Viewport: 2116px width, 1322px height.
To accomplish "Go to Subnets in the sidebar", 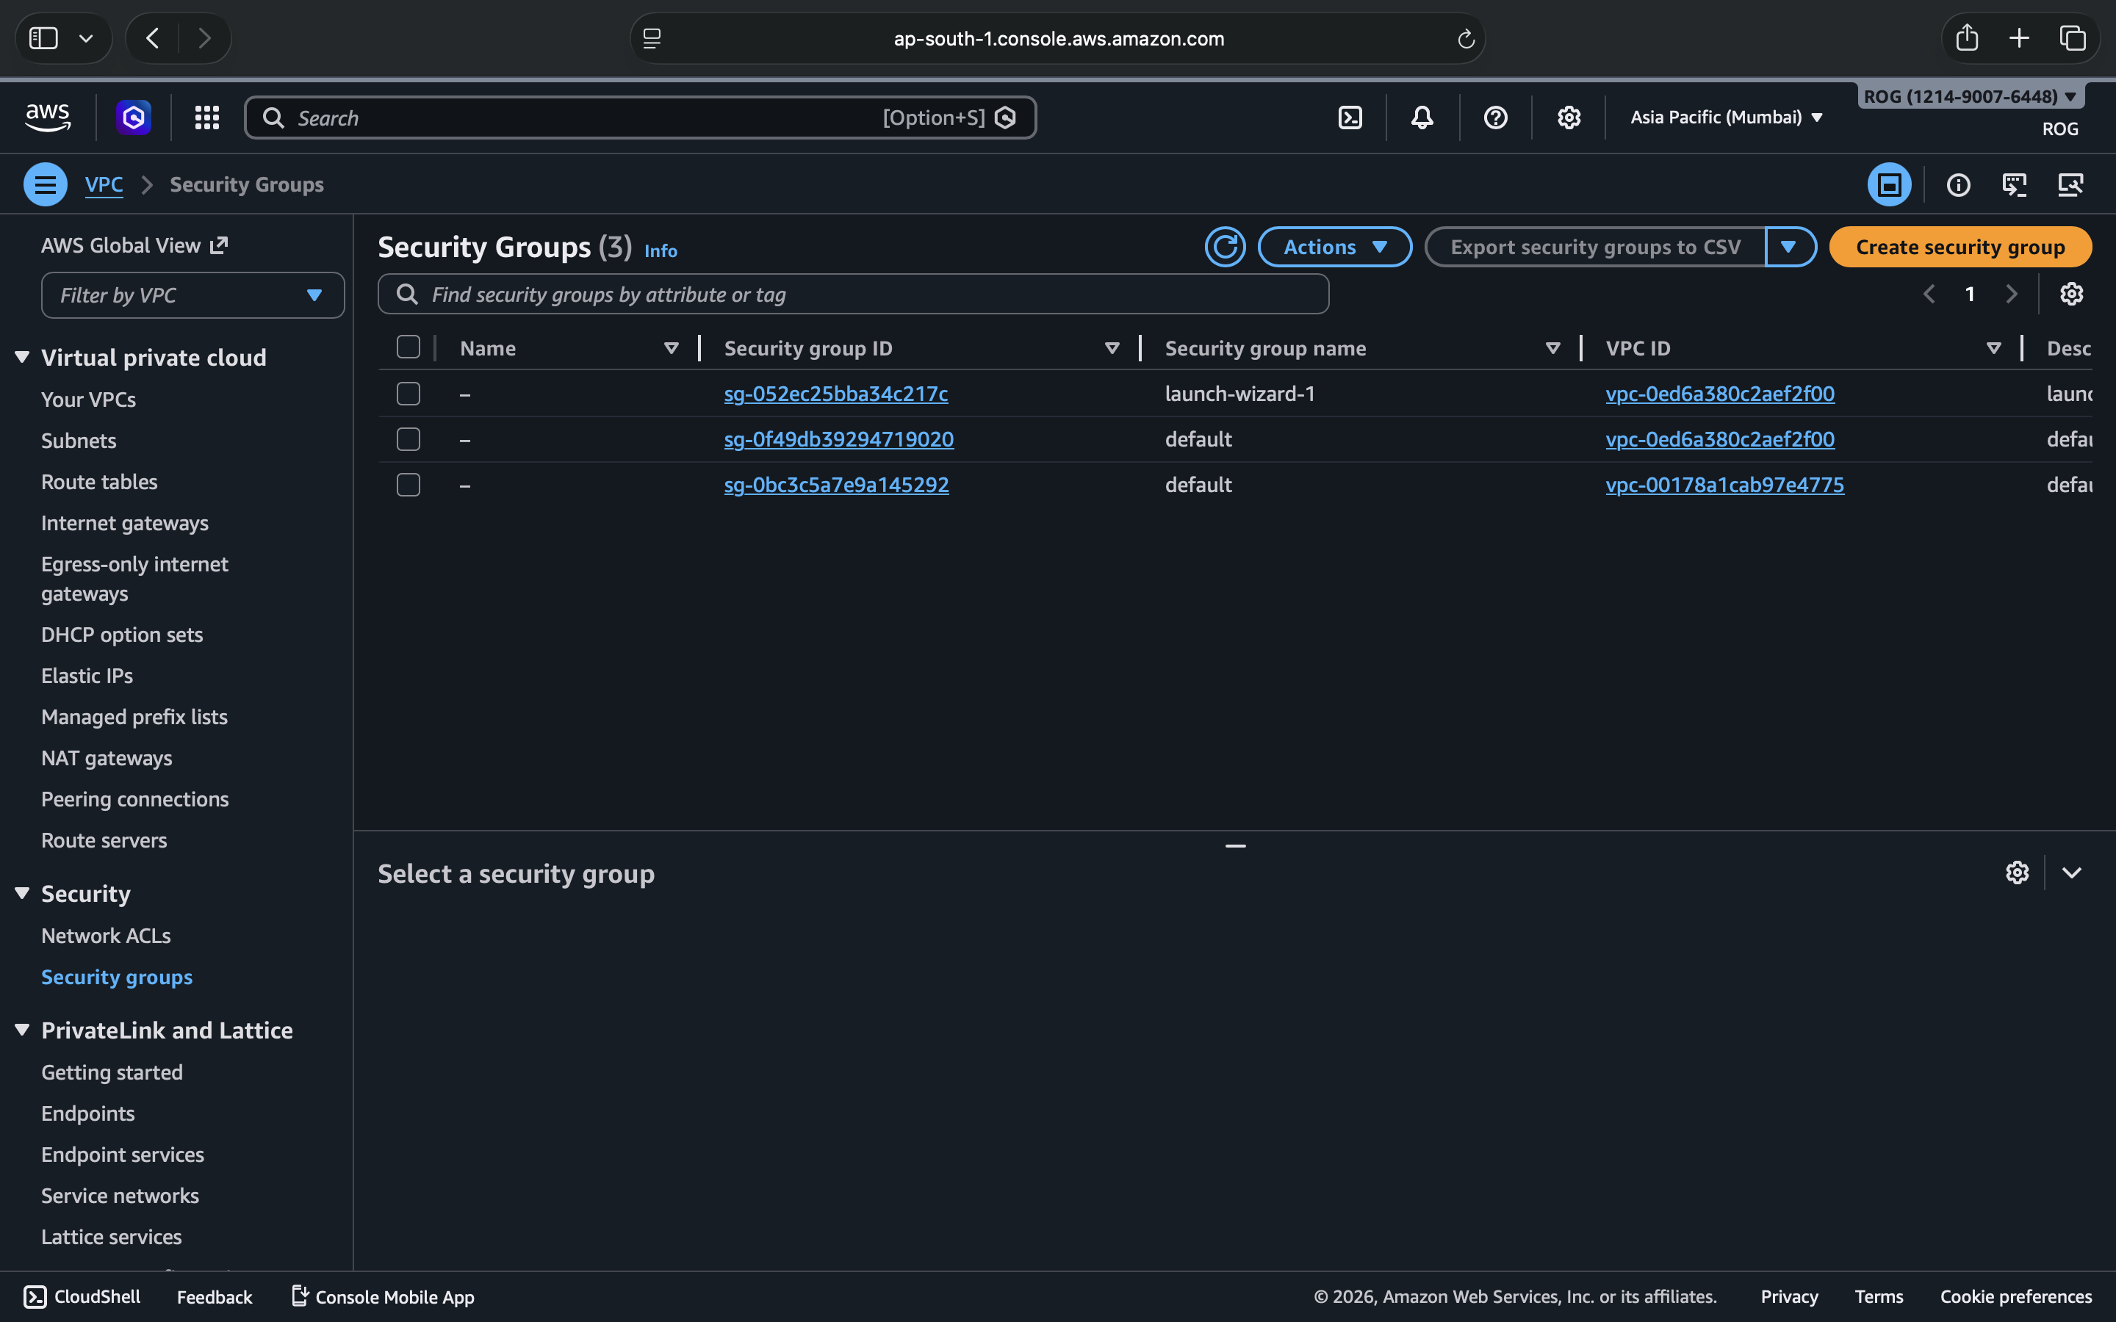I will point(79,441).
